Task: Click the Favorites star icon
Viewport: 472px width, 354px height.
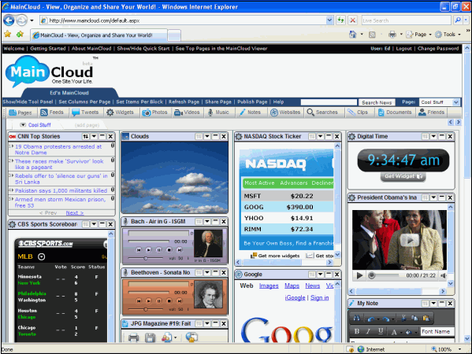Action: point(8,35)
